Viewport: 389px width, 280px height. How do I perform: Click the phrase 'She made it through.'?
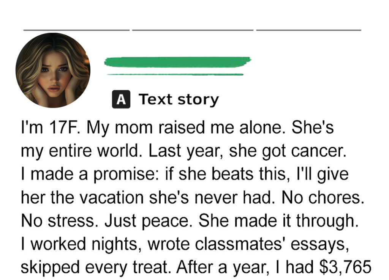[278, 221]
